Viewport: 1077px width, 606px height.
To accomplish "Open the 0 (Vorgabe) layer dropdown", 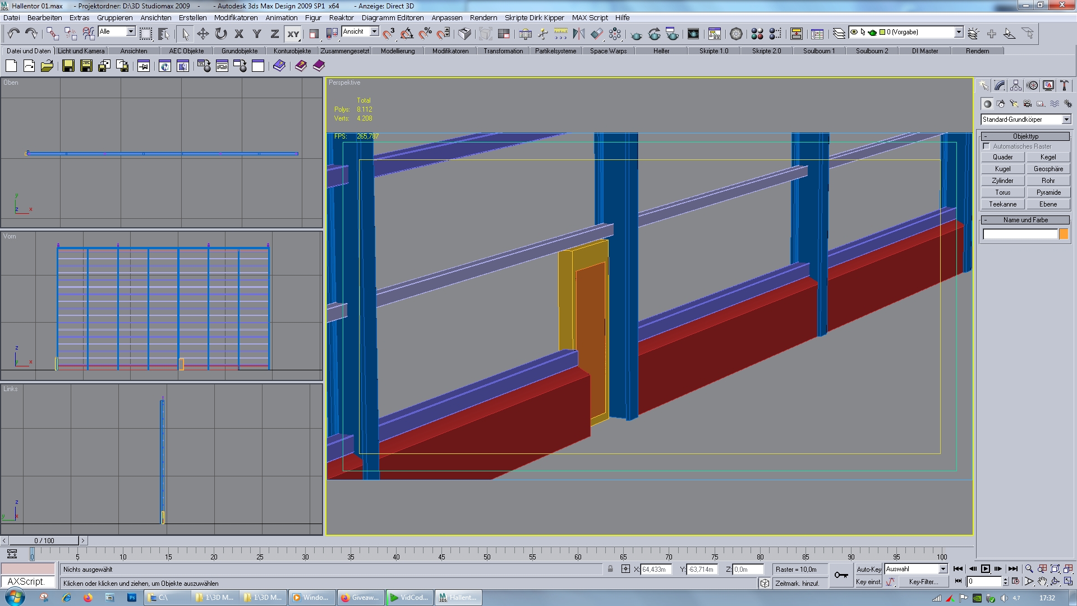I will [959, 32].
